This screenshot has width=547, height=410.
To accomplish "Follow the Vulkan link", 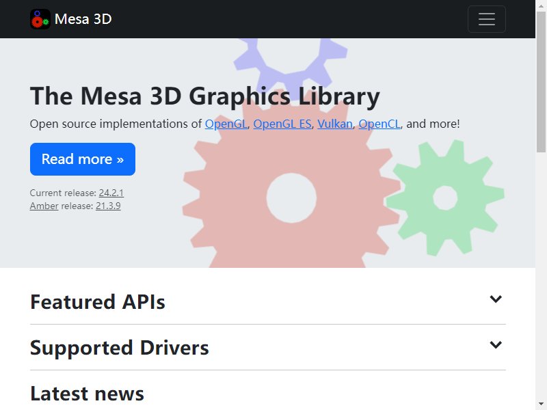I will (x=335, y=124).
